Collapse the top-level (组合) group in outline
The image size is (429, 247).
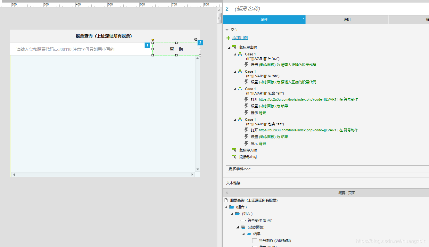226,207
